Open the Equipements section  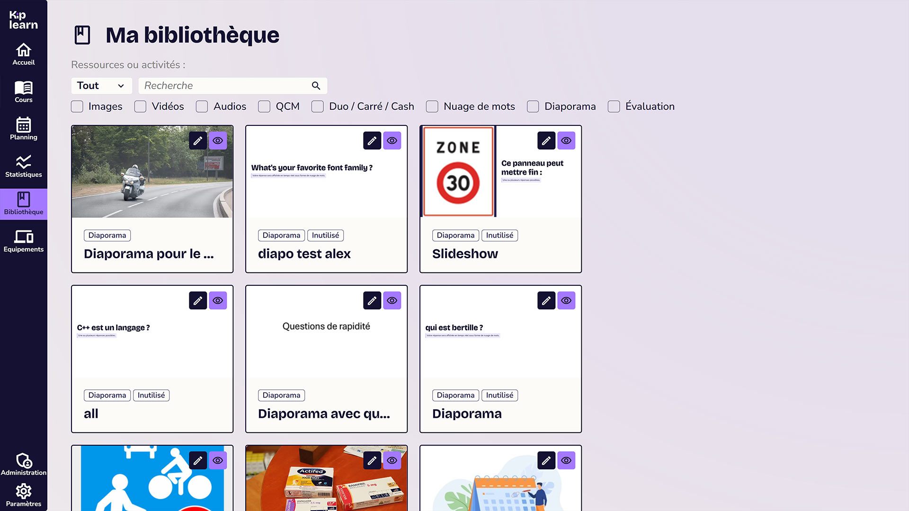24,241
